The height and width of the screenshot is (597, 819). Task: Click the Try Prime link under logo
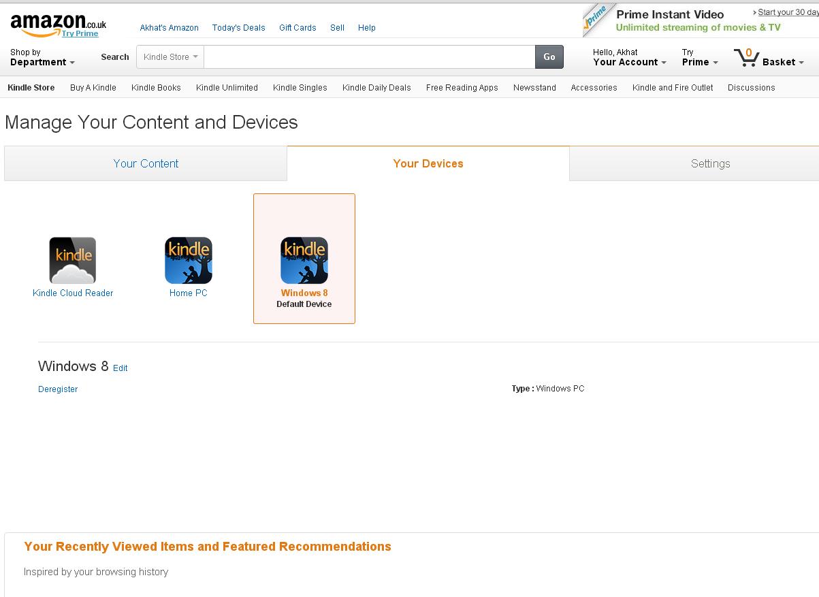[x=80, y=33]
